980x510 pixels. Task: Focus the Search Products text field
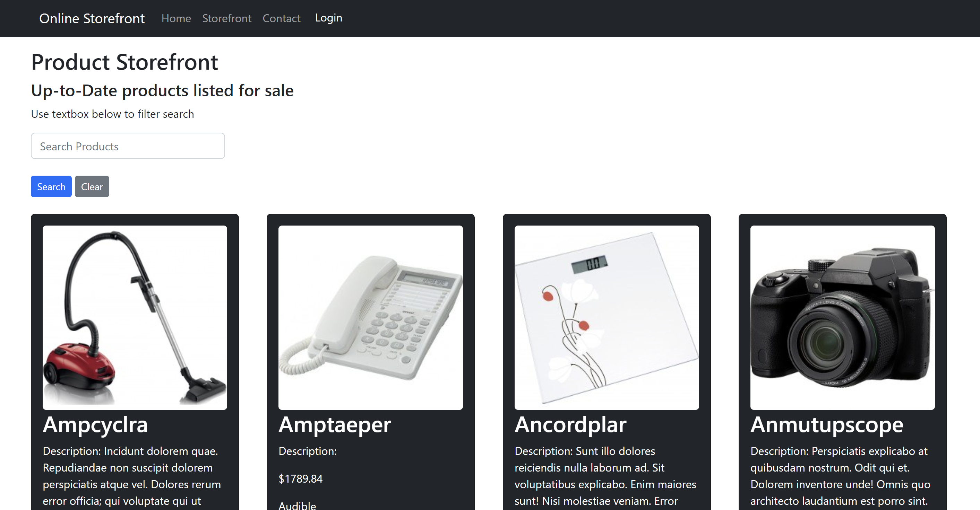(x=128, y=146)
